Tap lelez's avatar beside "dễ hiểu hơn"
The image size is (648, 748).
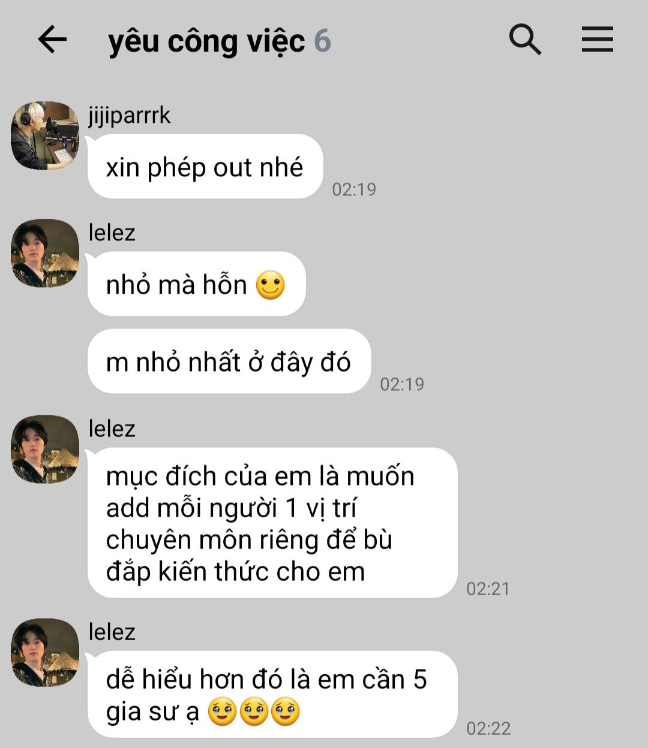pyautogui.click(x=45, y=653)
